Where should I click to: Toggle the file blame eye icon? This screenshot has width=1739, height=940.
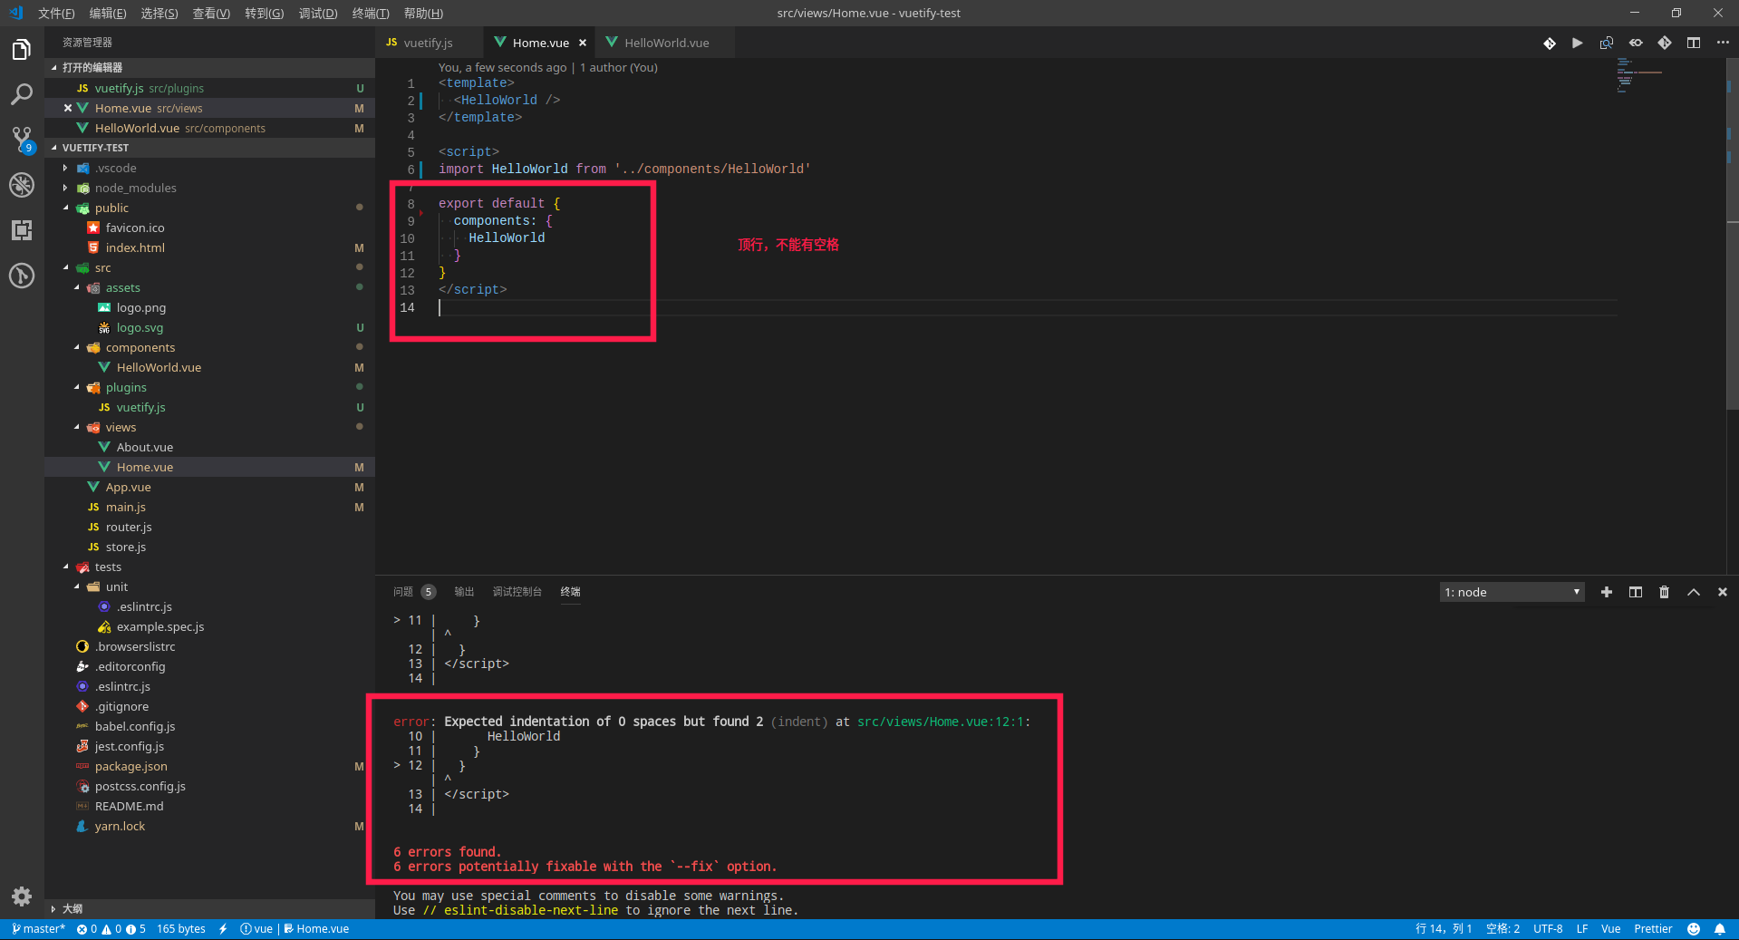1636,43
